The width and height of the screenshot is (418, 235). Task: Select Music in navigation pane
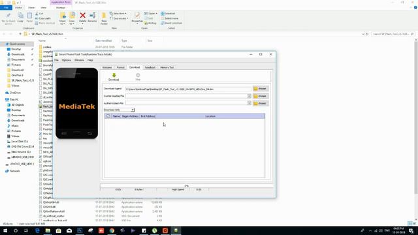[x=15, y=126]
